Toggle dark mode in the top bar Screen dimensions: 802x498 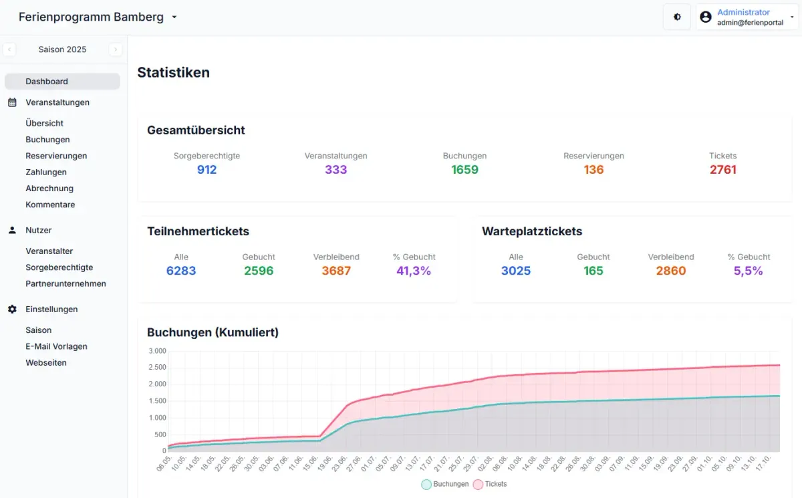[676, 16]
